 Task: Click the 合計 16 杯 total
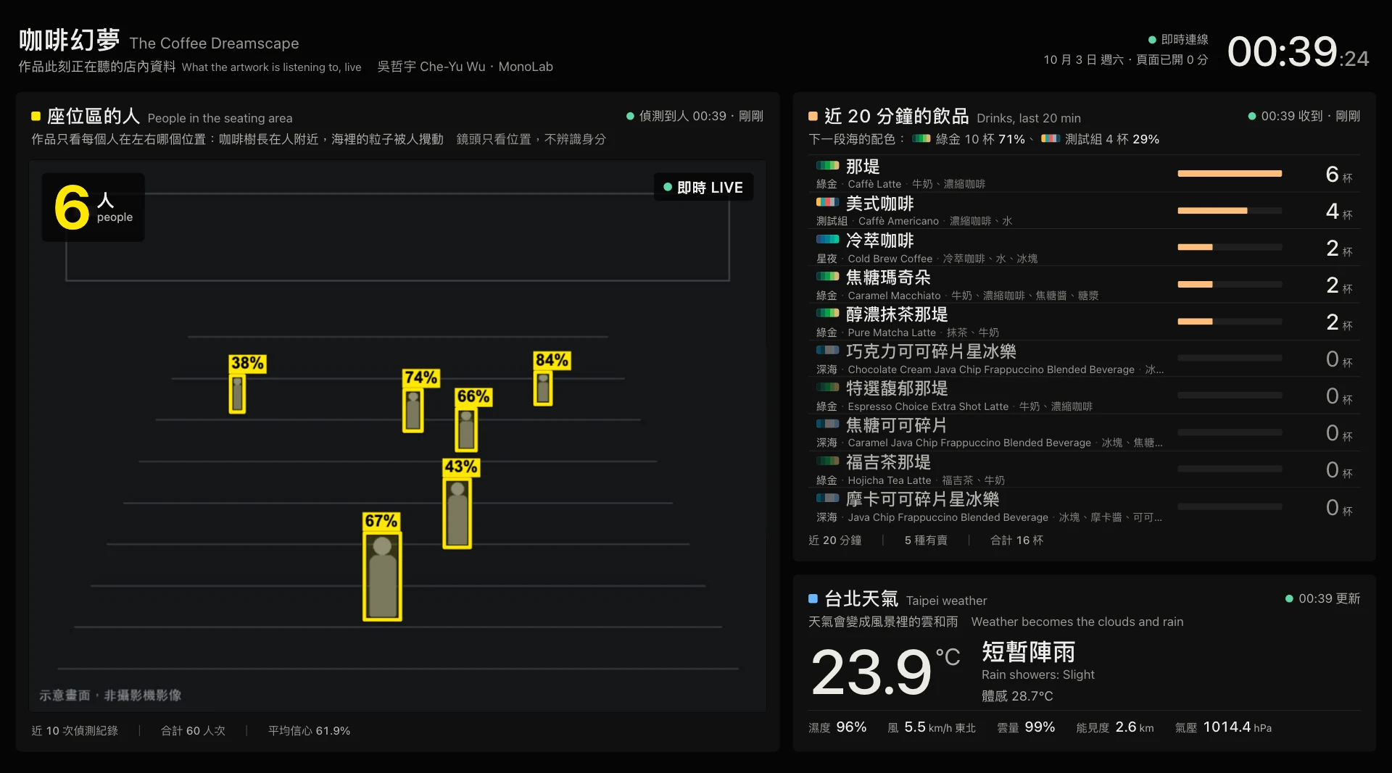(1016, 540)
